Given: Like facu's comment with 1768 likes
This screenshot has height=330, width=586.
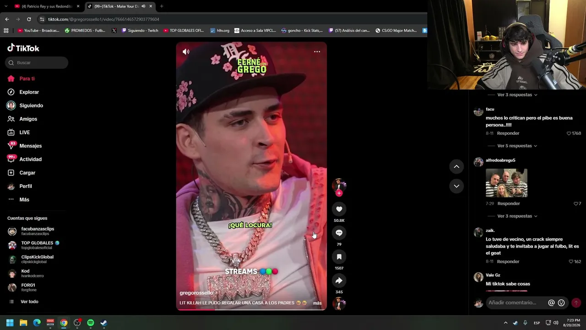Looking at the screenshot, I should (569, 133).
